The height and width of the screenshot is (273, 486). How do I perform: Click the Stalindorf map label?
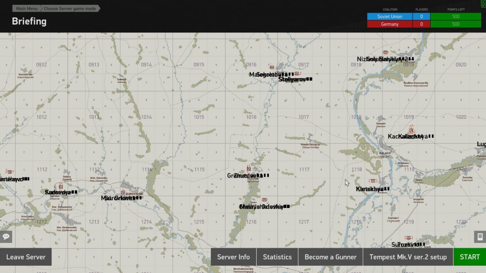click(x=393, y=218)
